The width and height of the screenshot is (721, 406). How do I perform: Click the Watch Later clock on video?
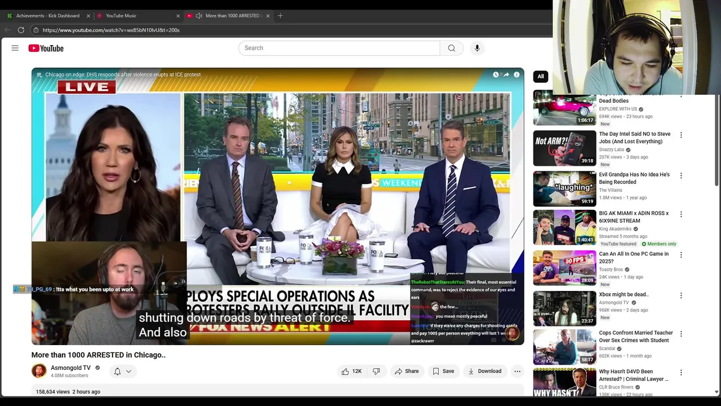[x=496, y=74]
